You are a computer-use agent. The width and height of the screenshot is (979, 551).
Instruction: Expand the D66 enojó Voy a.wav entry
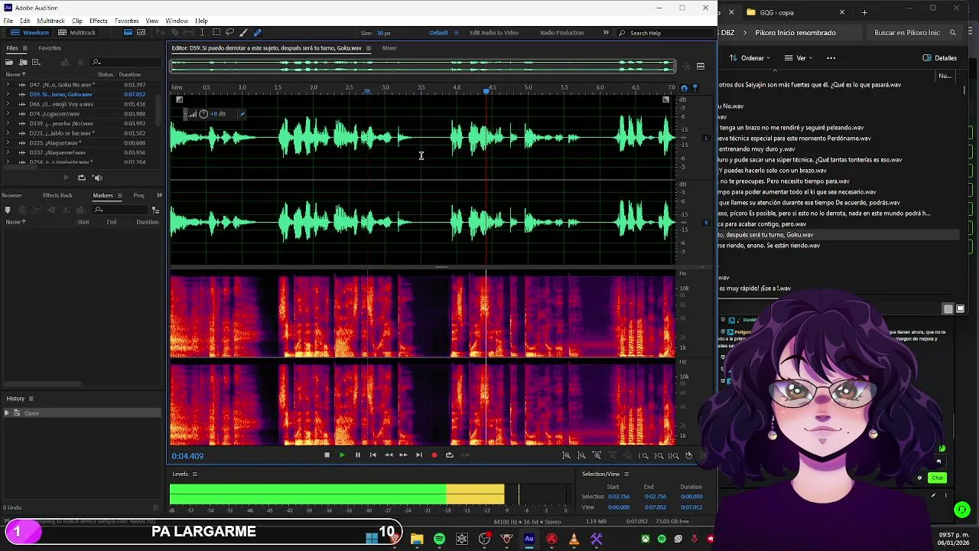pyautogui.click(x=9, y=104)
